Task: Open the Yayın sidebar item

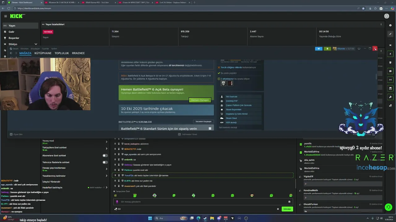Action: [x=20, y=26]
